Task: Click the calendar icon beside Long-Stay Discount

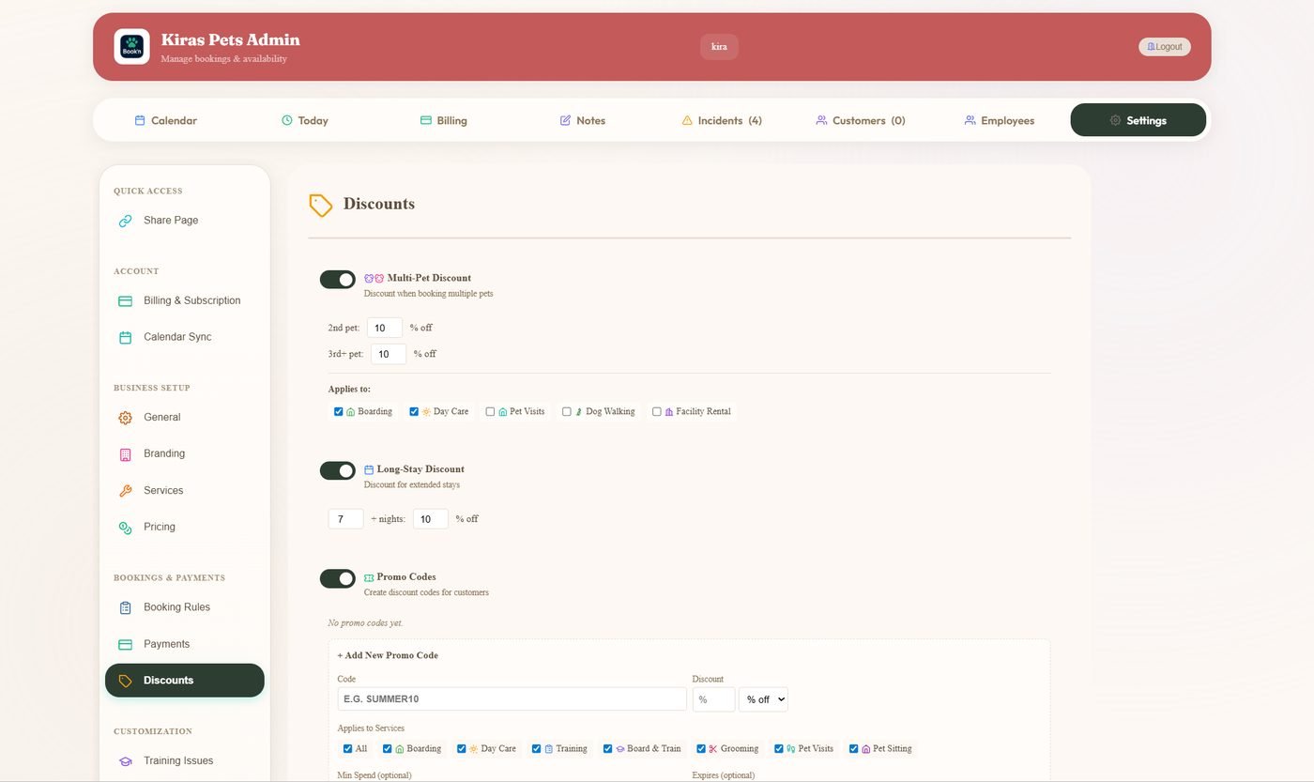Action: click(369, 469)
